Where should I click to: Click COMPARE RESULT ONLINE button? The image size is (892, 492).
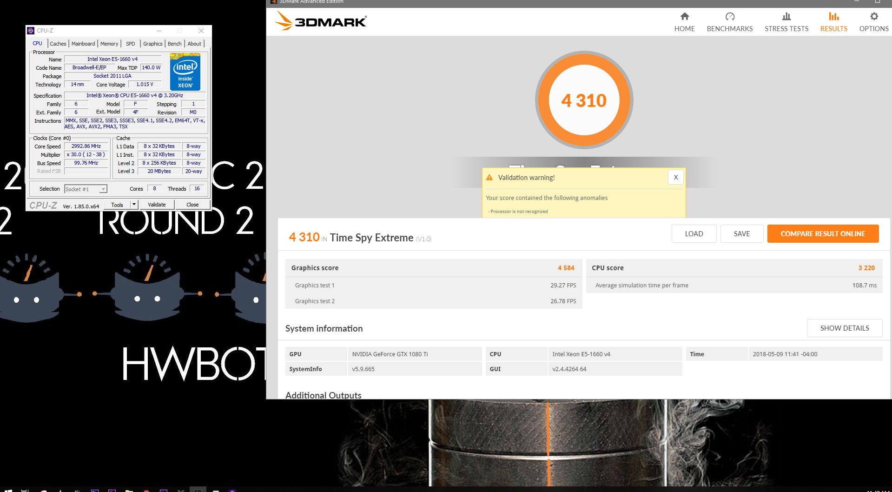[823, 234]
